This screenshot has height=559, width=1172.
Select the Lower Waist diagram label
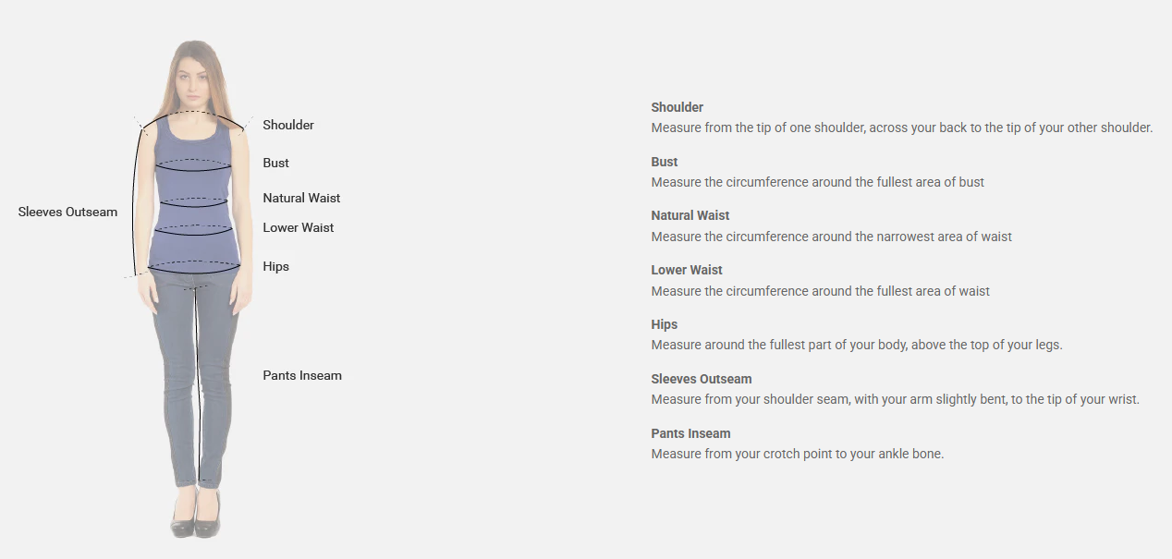coord(299,227)
